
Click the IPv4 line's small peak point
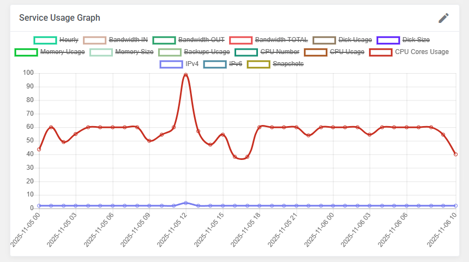click(x=185, y=203)
